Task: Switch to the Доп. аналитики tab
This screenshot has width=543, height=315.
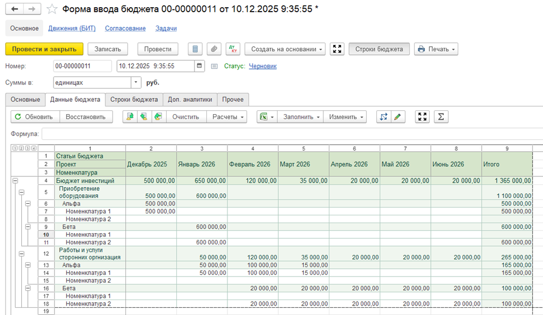Action: point(190,100)
